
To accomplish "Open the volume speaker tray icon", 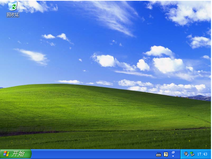I will (x=186, y=154).
